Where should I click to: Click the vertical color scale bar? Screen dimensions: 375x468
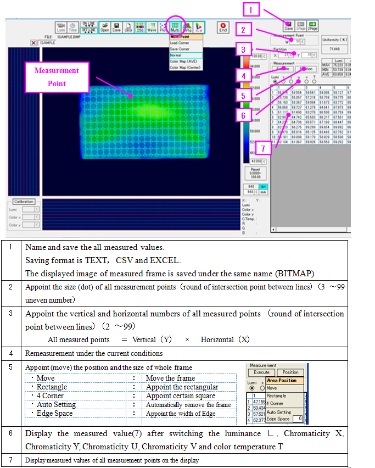[247, 109]
